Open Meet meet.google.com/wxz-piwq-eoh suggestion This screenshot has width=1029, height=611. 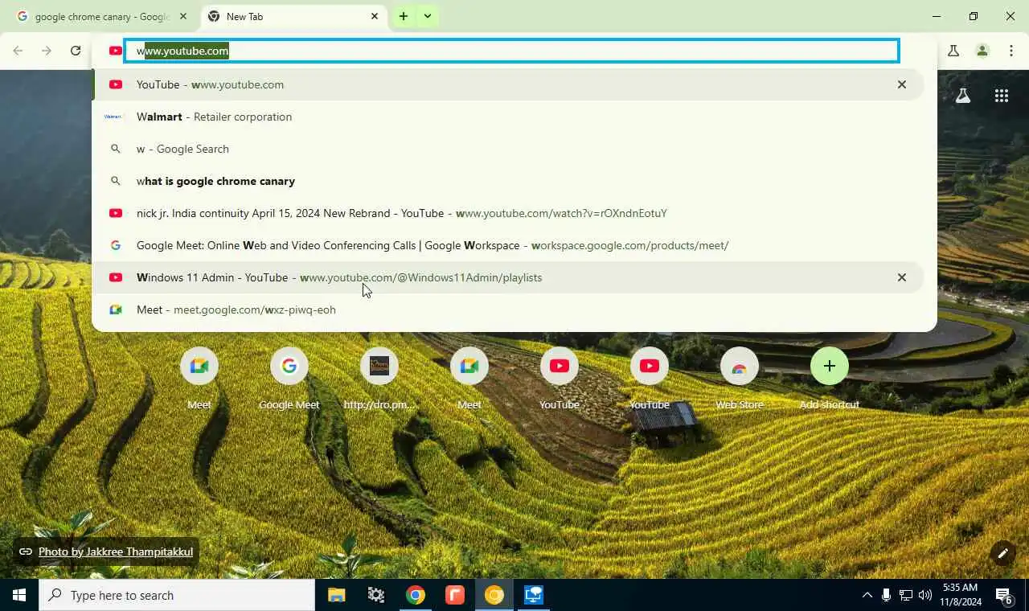(x=508, y=310)
